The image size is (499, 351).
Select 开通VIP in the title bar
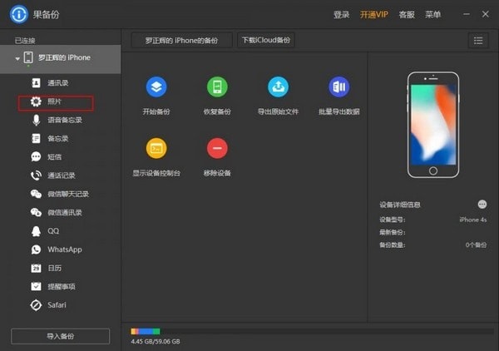[x=374, y=14]
